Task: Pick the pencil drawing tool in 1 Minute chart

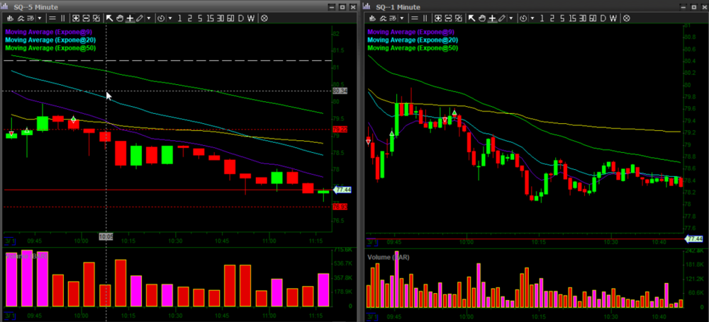Action: click(x=501, y=18)
